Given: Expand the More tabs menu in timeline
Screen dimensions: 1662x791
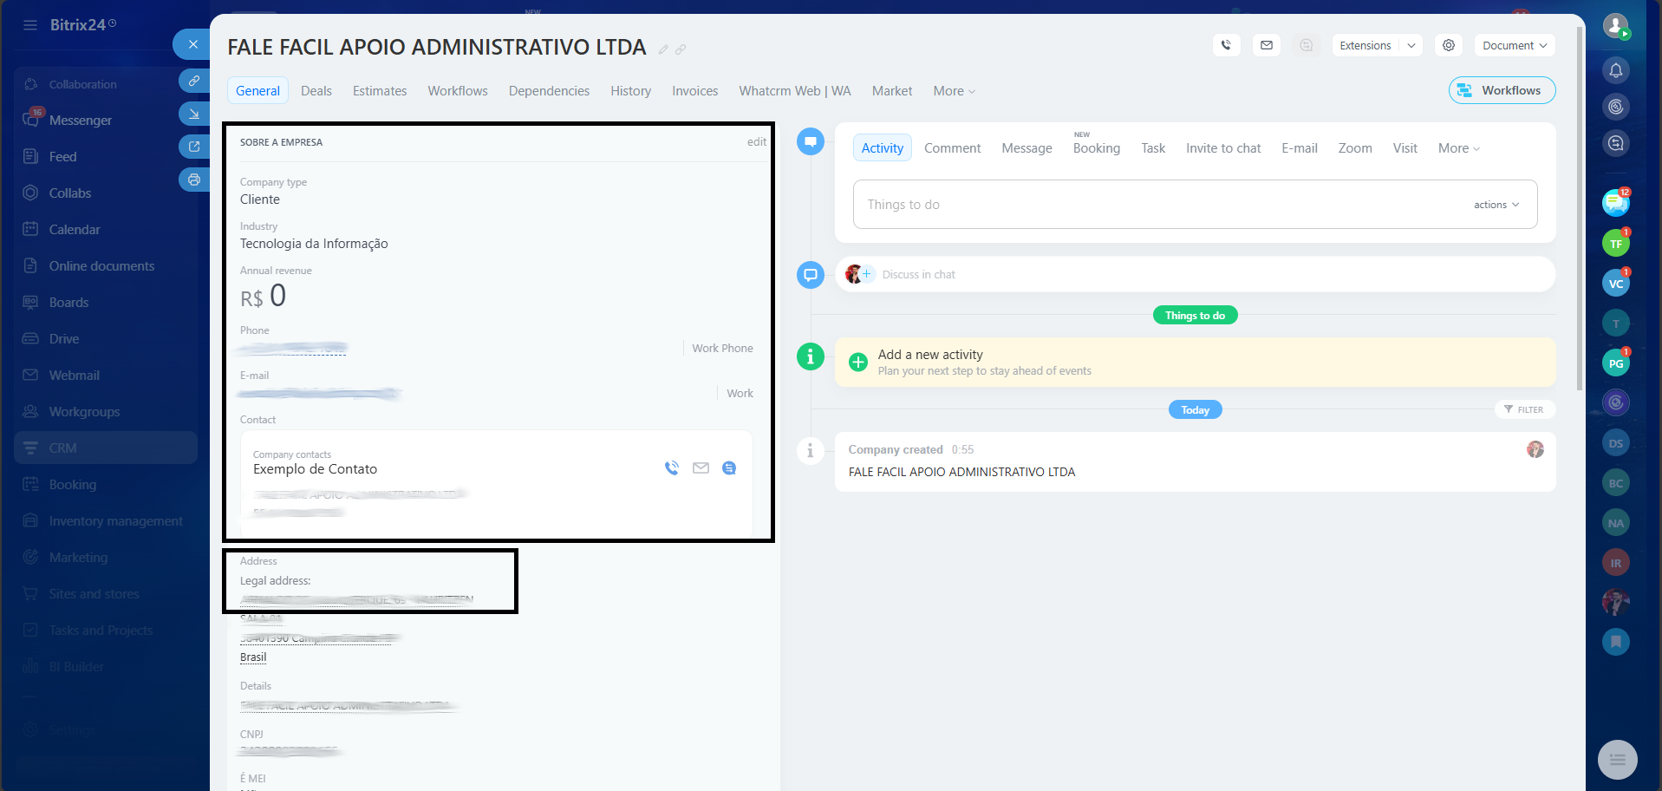Looking at the screenshot, I should click(1458, 148).
